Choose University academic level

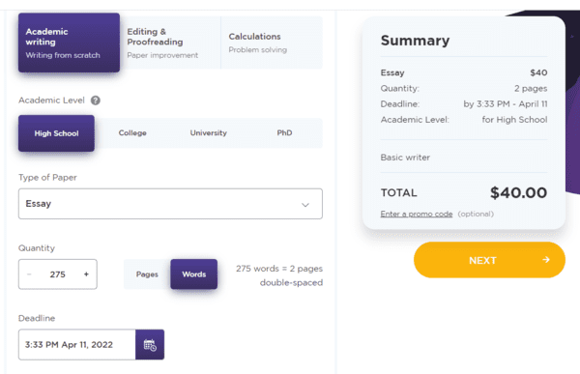(x=208, y=132)
